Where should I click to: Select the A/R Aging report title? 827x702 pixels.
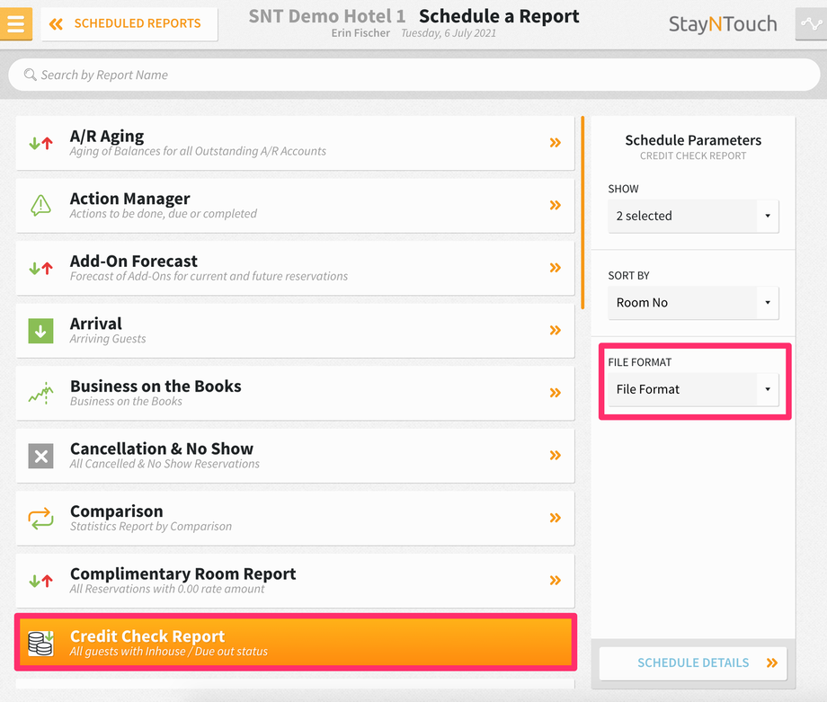107,137
